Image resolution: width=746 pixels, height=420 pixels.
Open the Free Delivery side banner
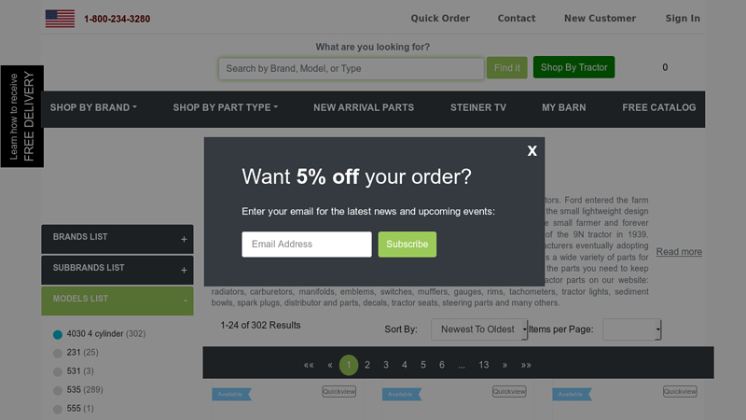tap(21, 116)
